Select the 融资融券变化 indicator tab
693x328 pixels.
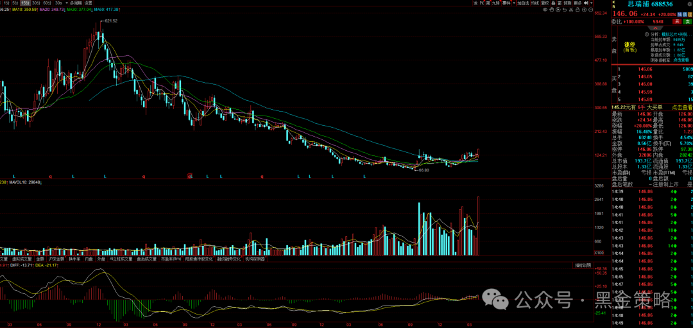coord(229,259)
